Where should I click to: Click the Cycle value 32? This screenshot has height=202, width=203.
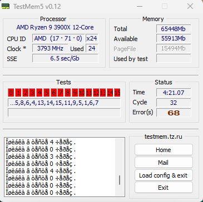[x=174, y=103]
